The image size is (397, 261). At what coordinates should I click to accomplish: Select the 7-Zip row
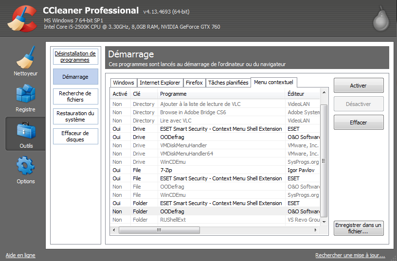(215, 170)
